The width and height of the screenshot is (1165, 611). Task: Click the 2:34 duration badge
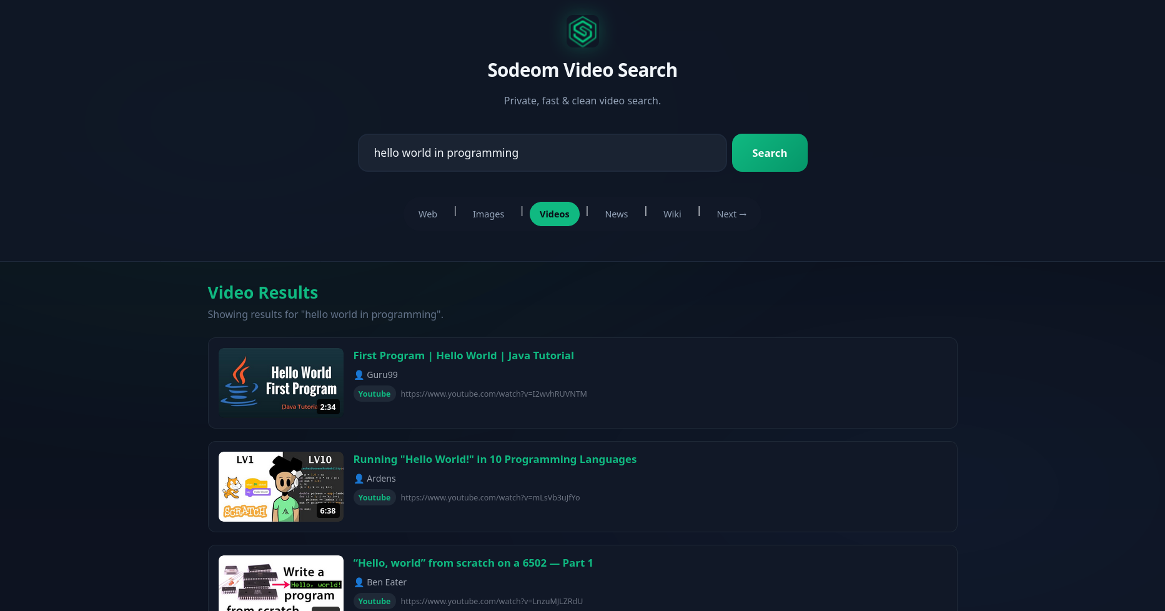click(328, 407)
